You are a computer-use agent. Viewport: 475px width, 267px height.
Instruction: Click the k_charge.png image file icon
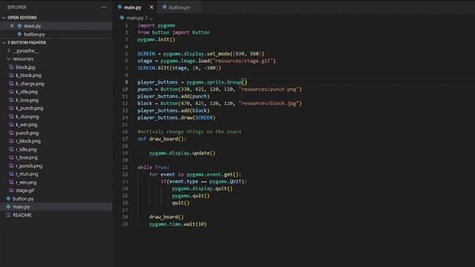11,84
